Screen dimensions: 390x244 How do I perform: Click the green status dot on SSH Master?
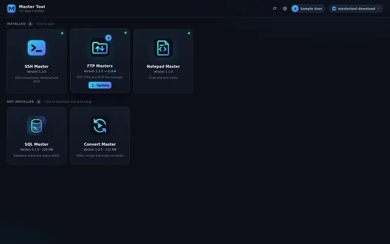tap(62, 33)
